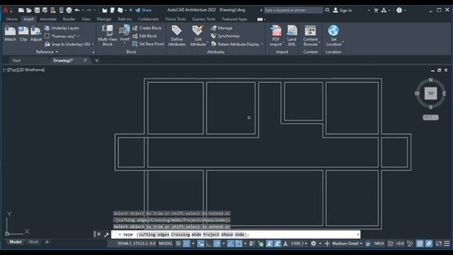Screen dimensions: 453x255
Task: Open the Home ribbon tab
Action: tap(12, 19)
